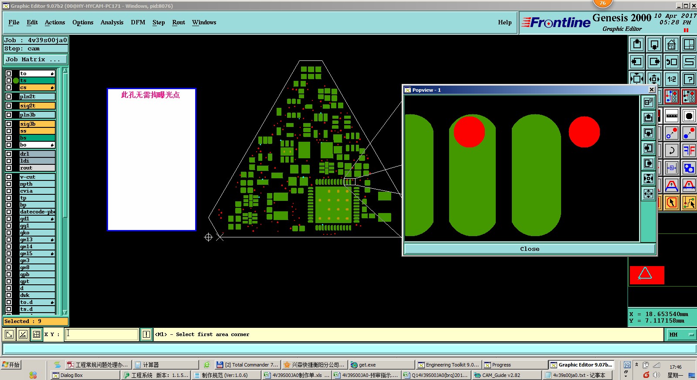Toggle the 'pln2t' layer checkbox
The width and height of the screenshot is (697, 380).
click(9, 97)
